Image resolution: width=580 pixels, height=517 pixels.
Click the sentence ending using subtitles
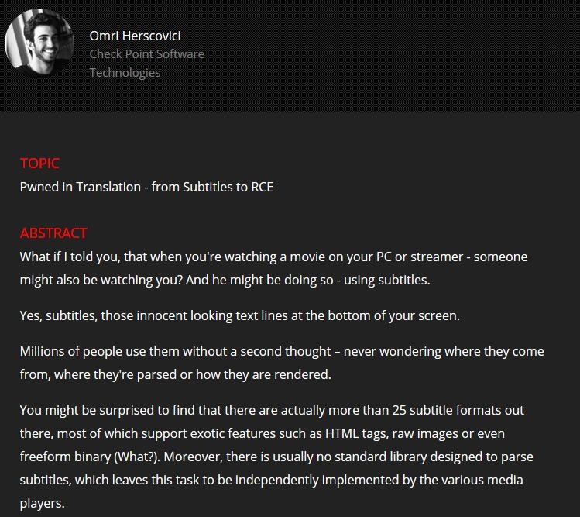coord(307,281)
